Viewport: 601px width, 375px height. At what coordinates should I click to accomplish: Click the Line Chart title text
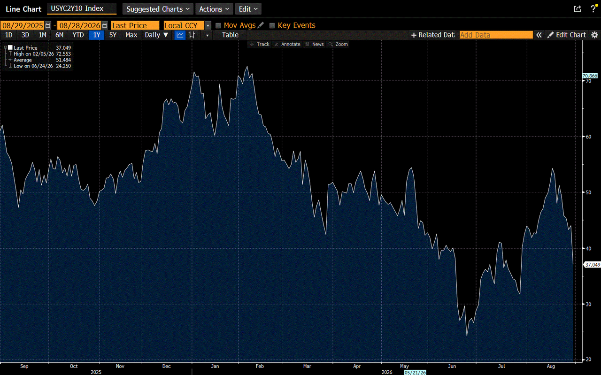pyautogui.click(x=23, y=9)
